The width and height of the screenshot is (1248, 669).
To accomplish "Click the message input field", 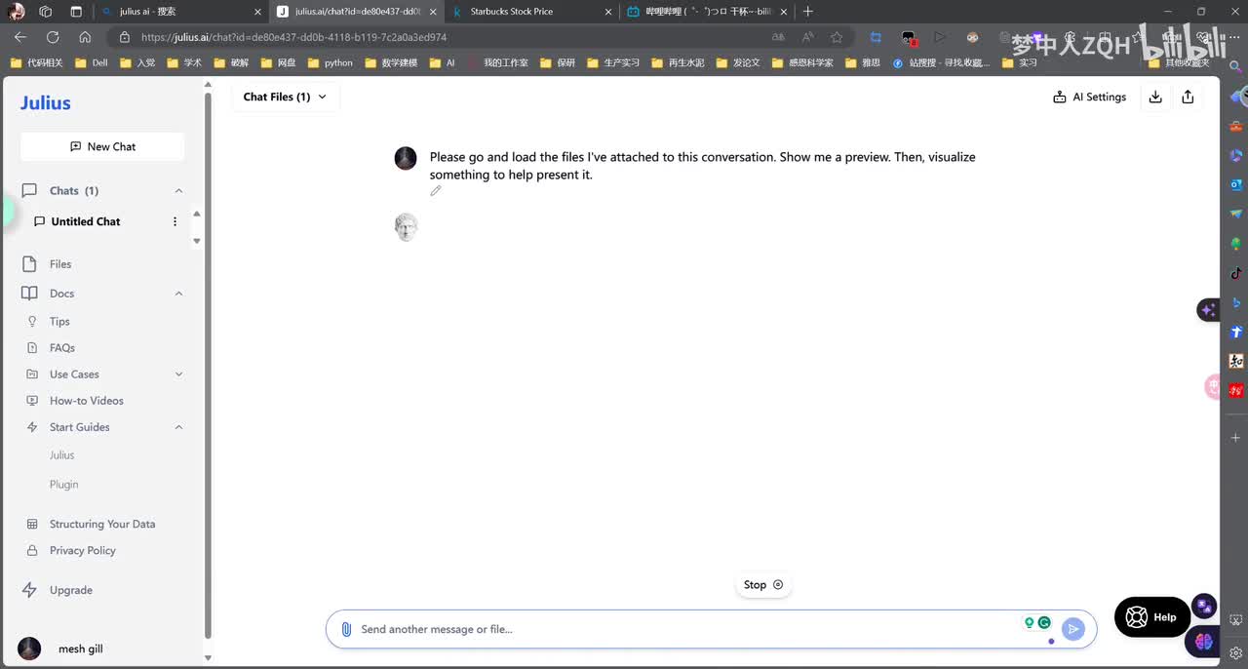I will [682, 629].
